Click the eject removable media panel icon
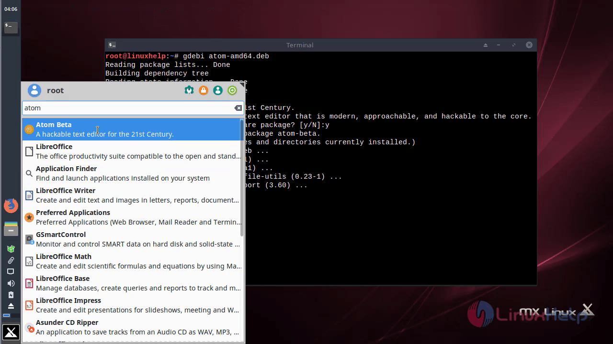The width and height of the screenshot is (613, 344). click(11, 305)
